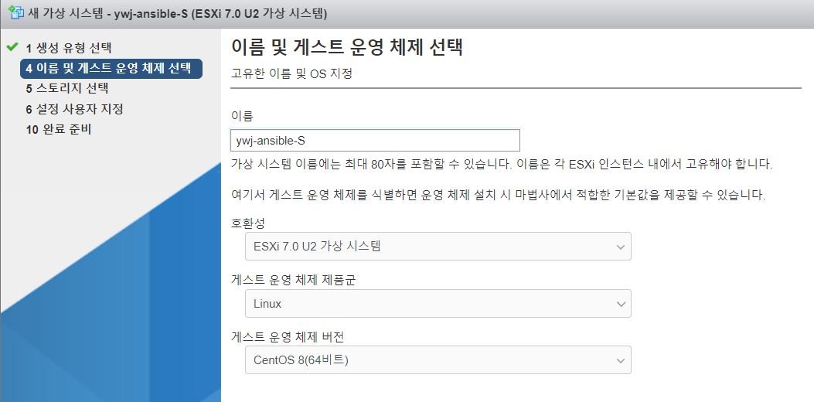Open the 호환성 dropdown ESXi 7.0 U2
This screenshot has width=814, height=402.
click(x=438, y=246)
